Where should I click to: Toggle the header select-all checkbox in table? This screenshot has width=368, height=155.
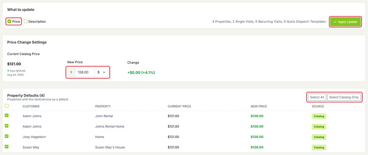coord(7,106)
